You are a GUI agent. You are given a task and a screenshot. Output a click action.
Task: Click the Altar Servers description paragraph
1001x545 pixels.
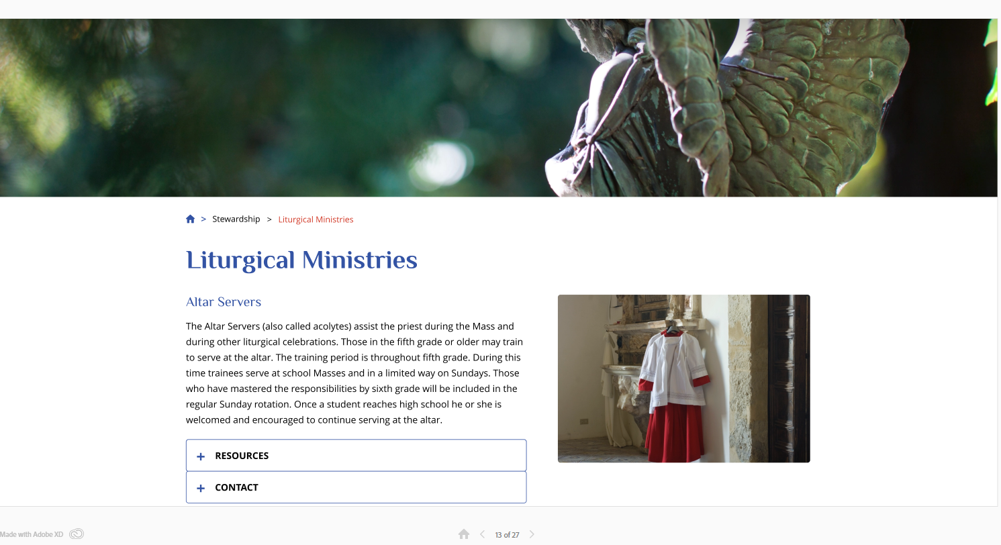click(x=354, y=373)
